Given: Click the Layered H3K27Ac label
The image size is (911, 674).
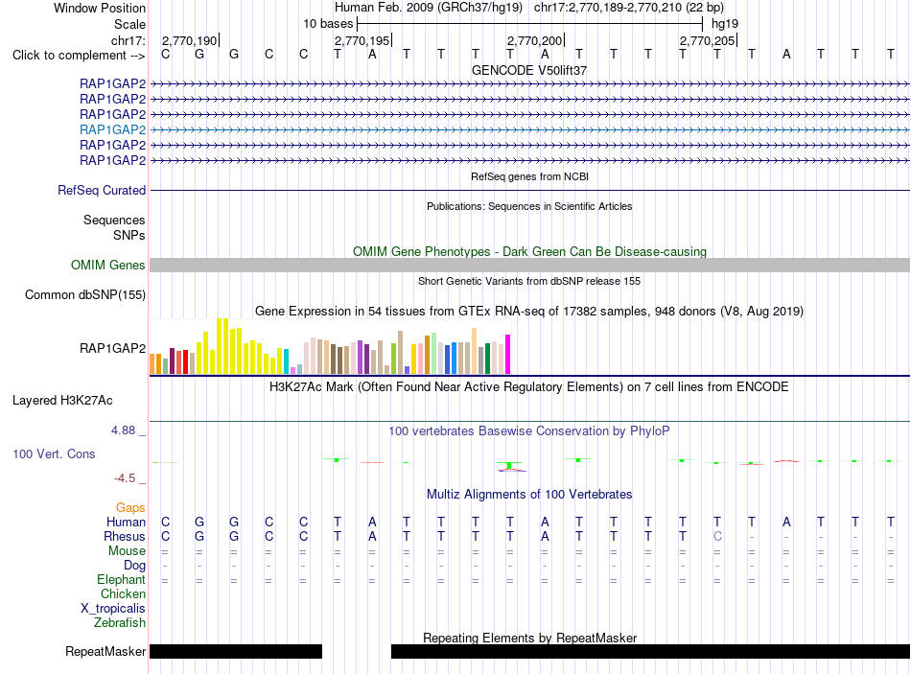Looking at the screenshot, I should click(x=62, y=401).
